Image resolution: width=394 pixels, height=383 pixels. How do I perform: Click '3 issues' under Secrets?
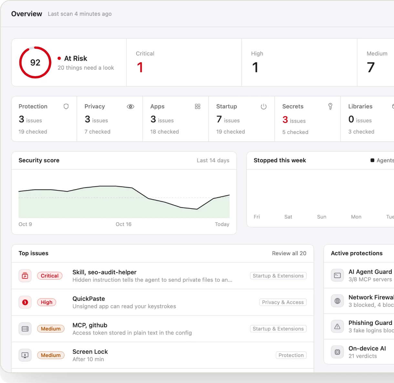(x=294, y=120)
